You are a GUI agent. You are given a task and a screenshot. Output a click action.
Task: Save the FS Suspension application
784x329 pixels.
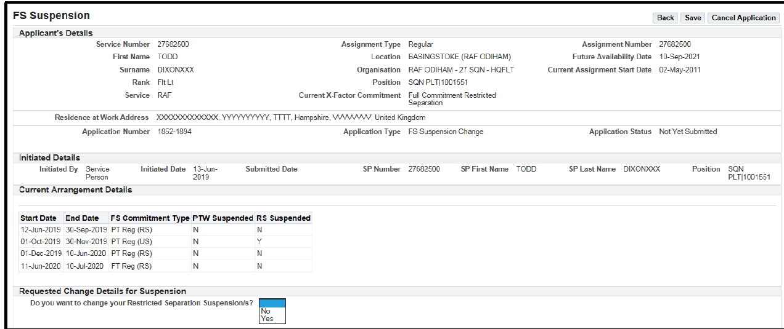click(x=693, y=18)
